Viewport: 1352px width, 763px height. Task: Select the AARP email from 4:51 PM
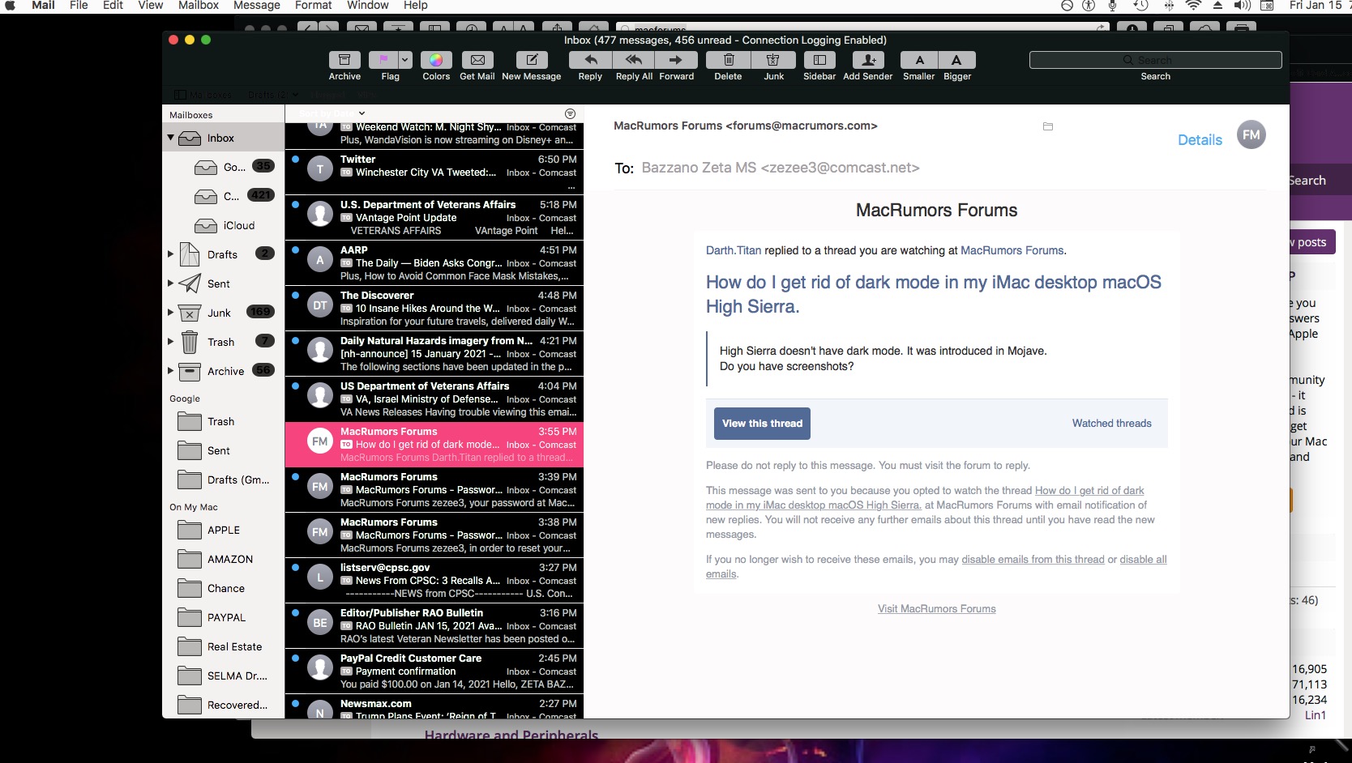(x=434, y=263)
